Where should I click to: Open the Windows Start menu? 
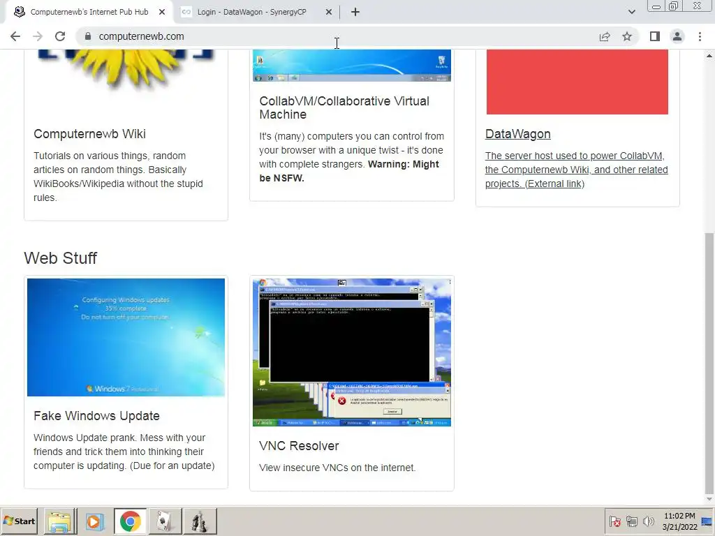tap(19, 521)
